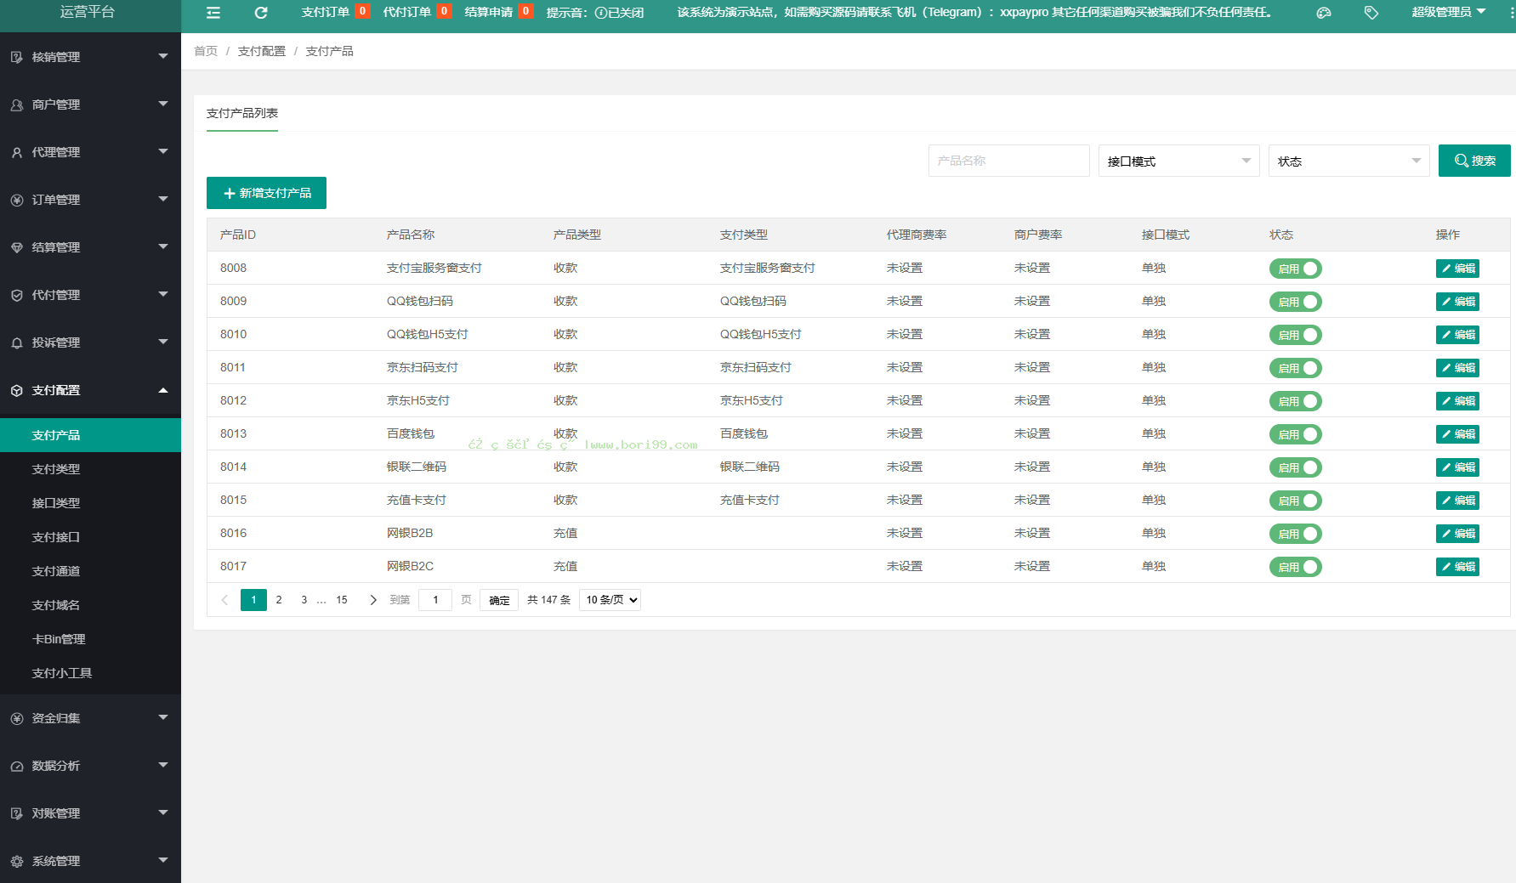Image resolution: width=1516 pixels, height=883 pixels.
Task: Disable 百度钱包 8013 status switch
Action: [x=1295, y=434]
